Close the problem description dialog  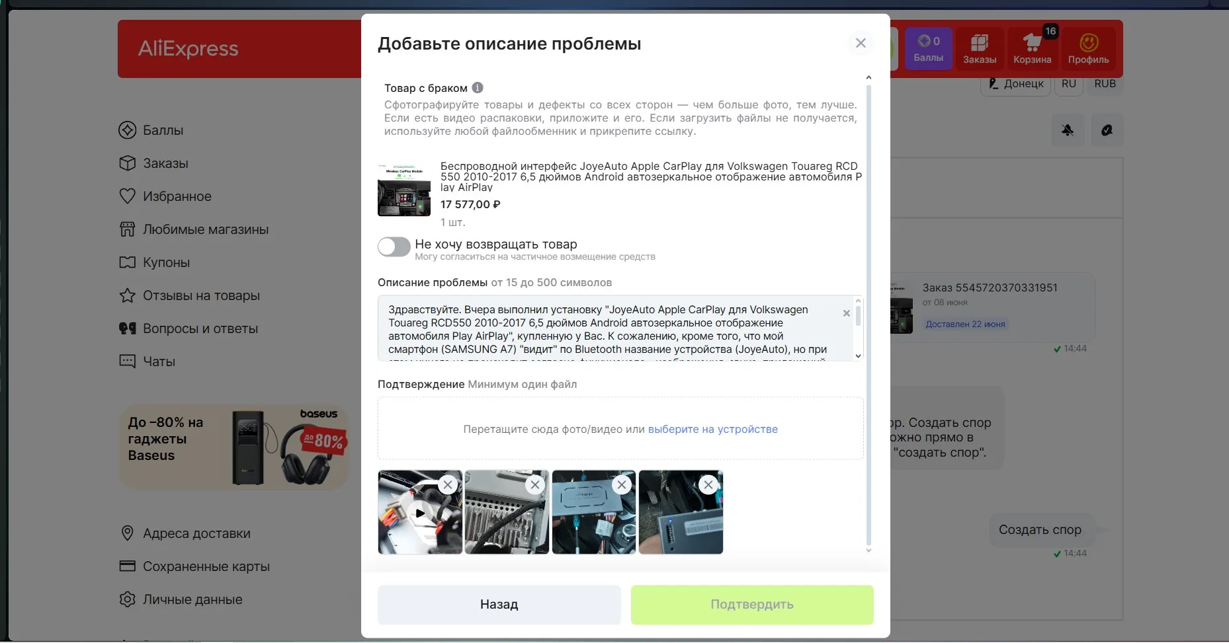tap(861, 43)
